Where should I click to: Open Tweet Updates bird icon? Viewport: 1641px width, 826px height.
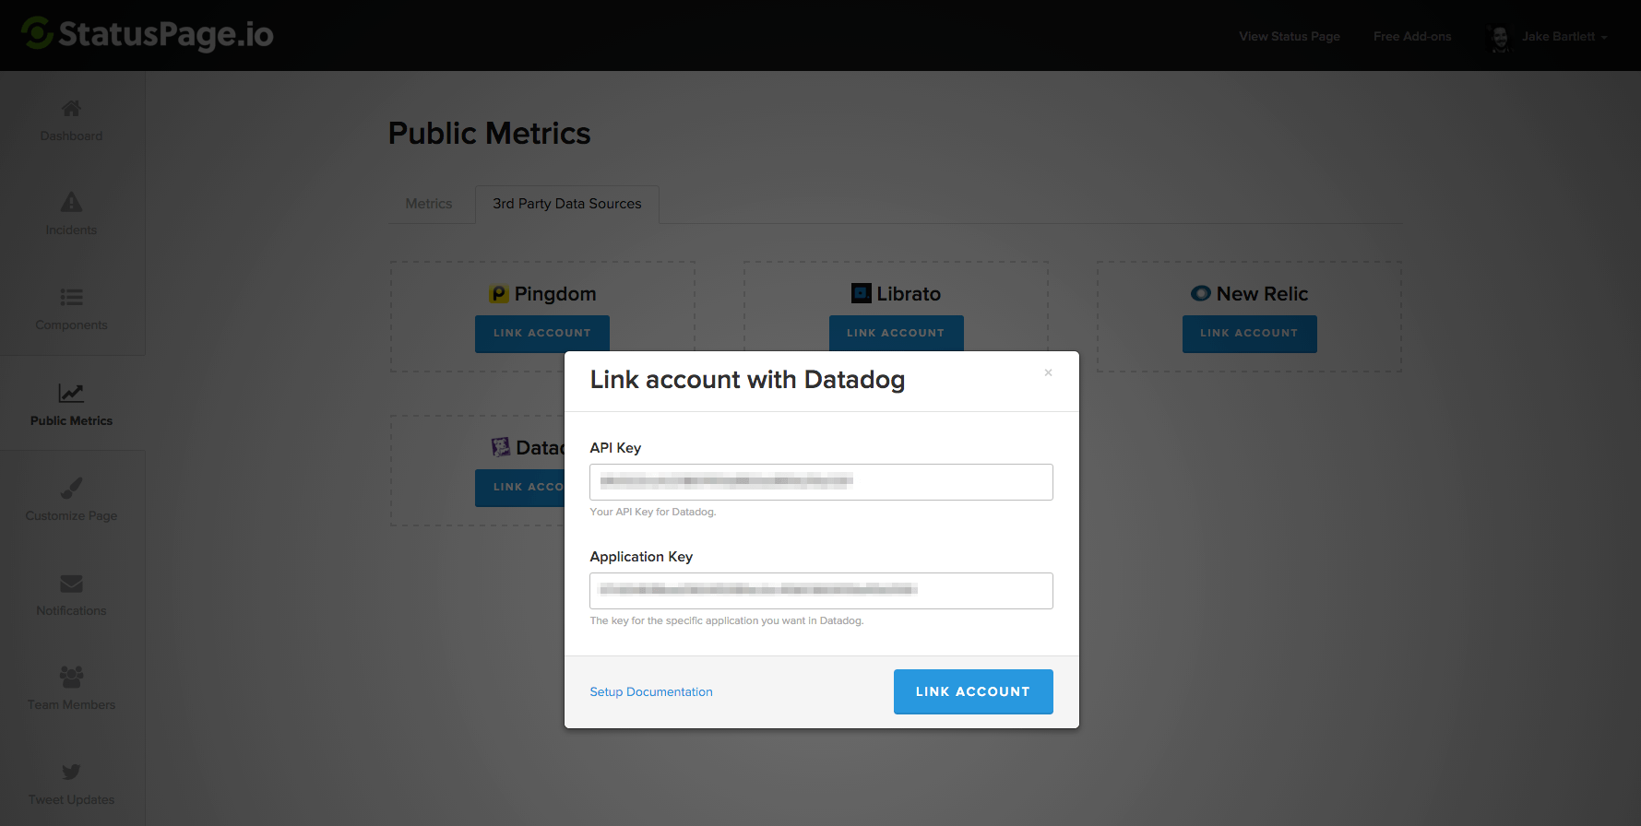click(71, 772)
